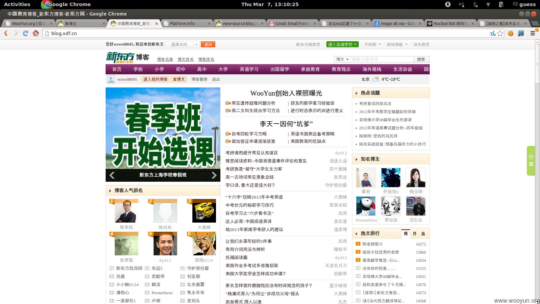Image resolution: width=540 pixels, height=304 pixels.
Task: Click 设为首页 link
Action: [422, 45]
